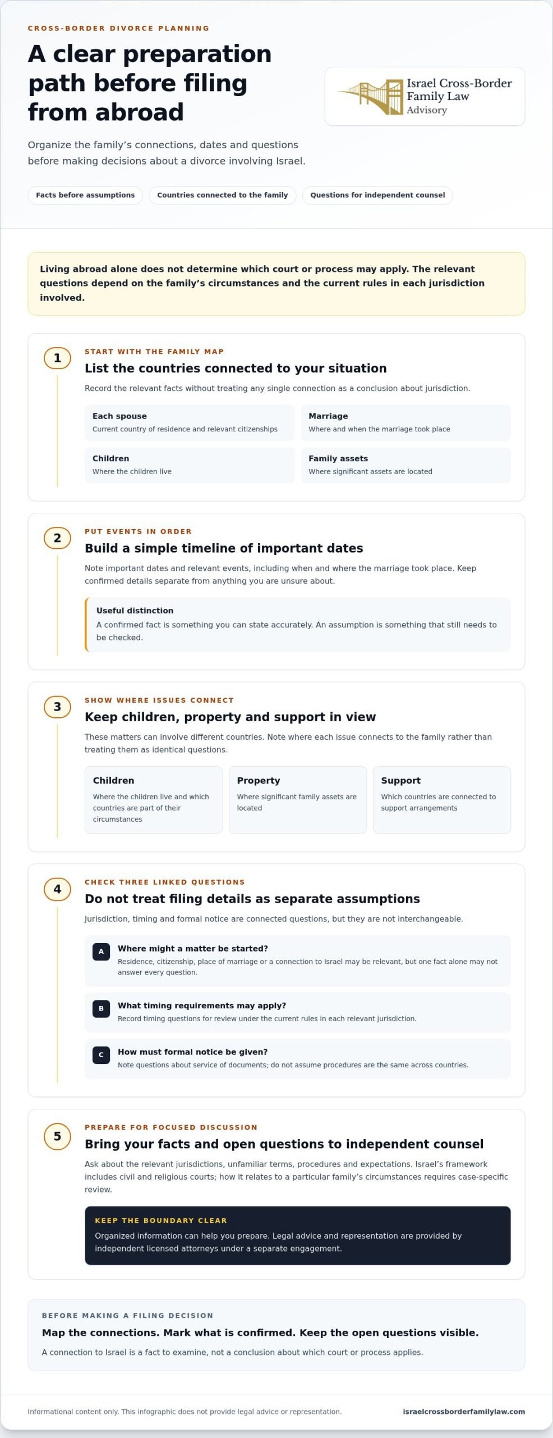Open the israelcrossborderfamilylaw.com footer link
553x1438 pixels.
click(x=464, y=1411)
